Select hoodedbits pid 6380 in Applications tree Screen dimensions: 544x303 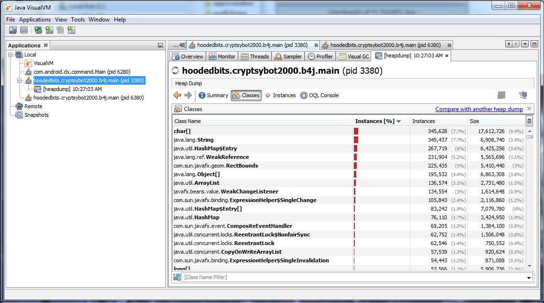(89, 98)
